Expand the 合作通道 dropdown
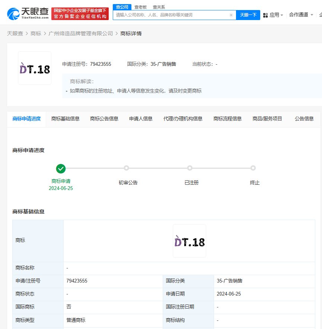 [x=301, y=15]
